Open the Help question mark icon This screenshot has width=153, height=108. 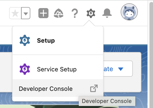(x=75, y=13)
